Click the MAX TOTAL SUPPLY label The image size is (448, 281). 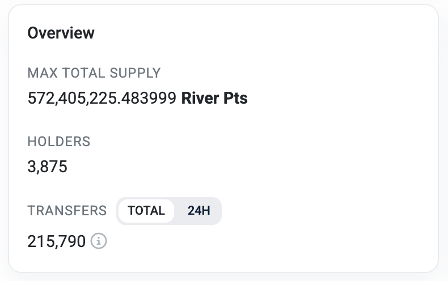(94, 73)
